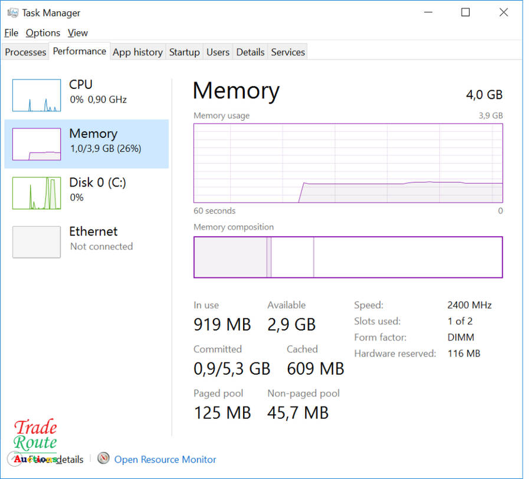Click the Task Manager icon in title bar
The height and width of the screenshot is (479, 531).
(12, 12)
